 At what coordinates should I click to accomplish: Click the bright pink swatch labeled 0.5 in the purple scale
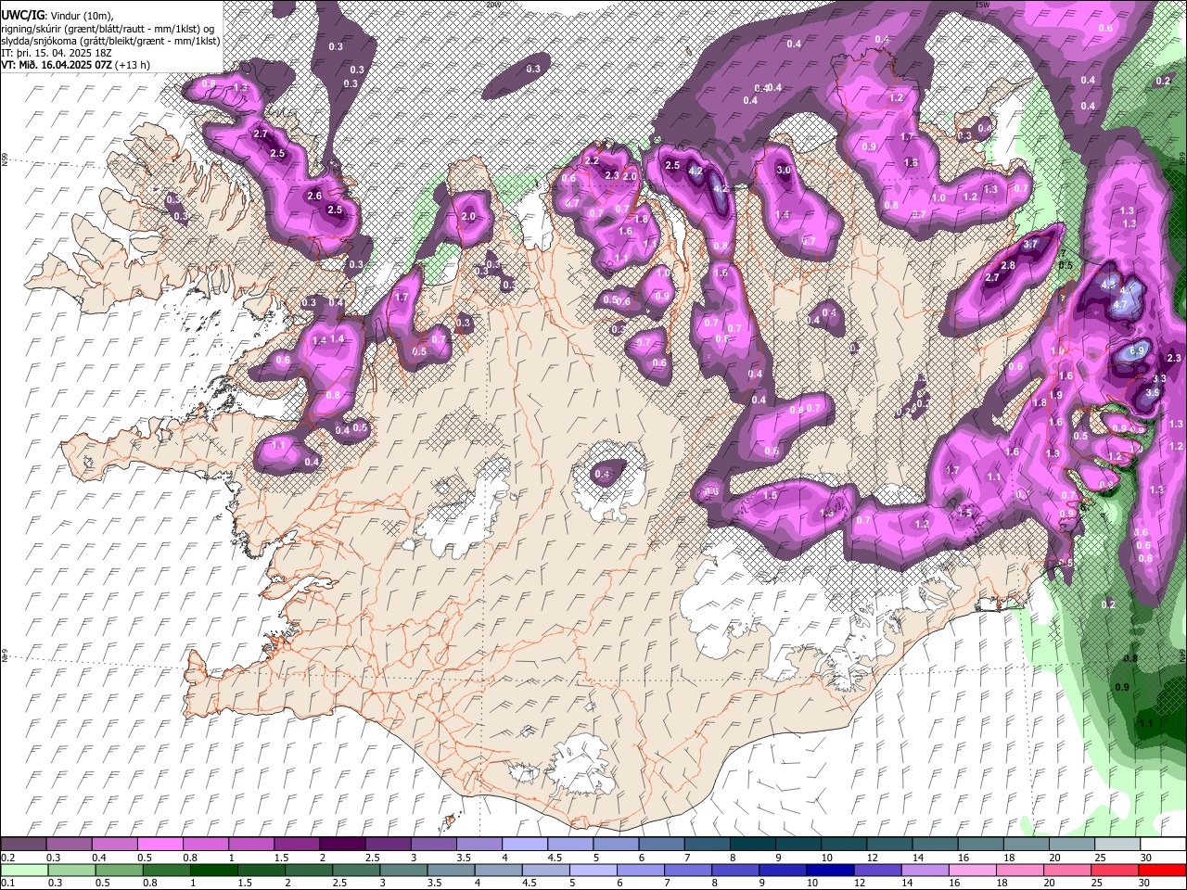click(160, 845)
